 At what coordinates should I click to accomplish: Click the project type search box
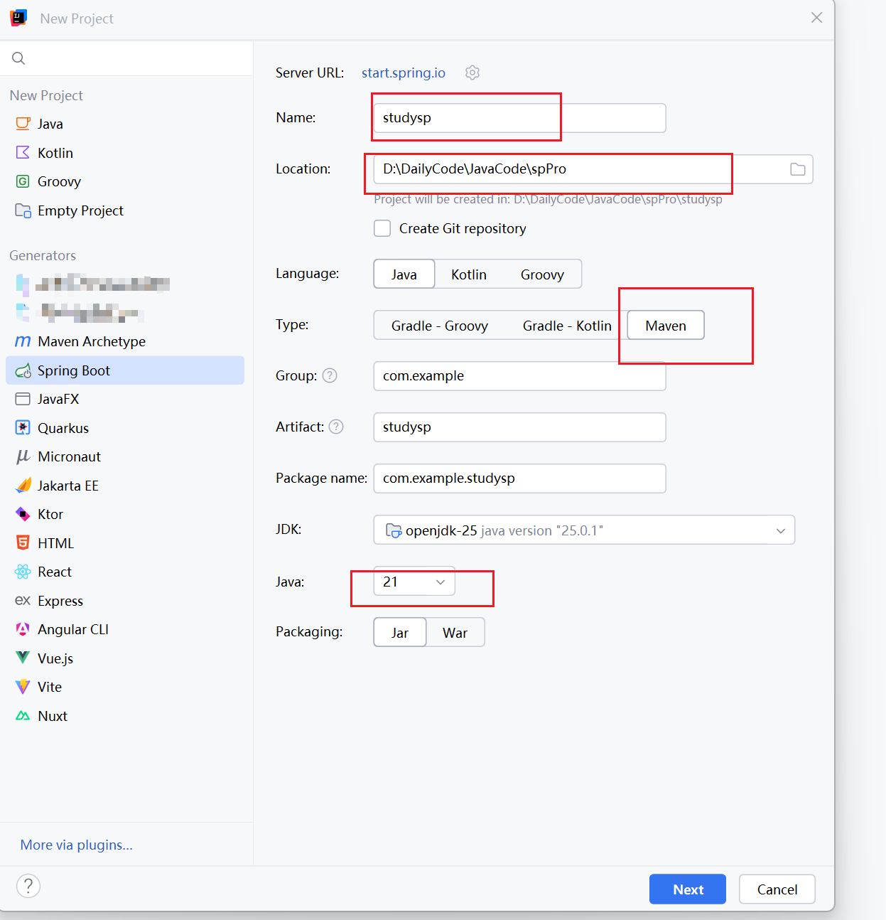pos(126,58)
